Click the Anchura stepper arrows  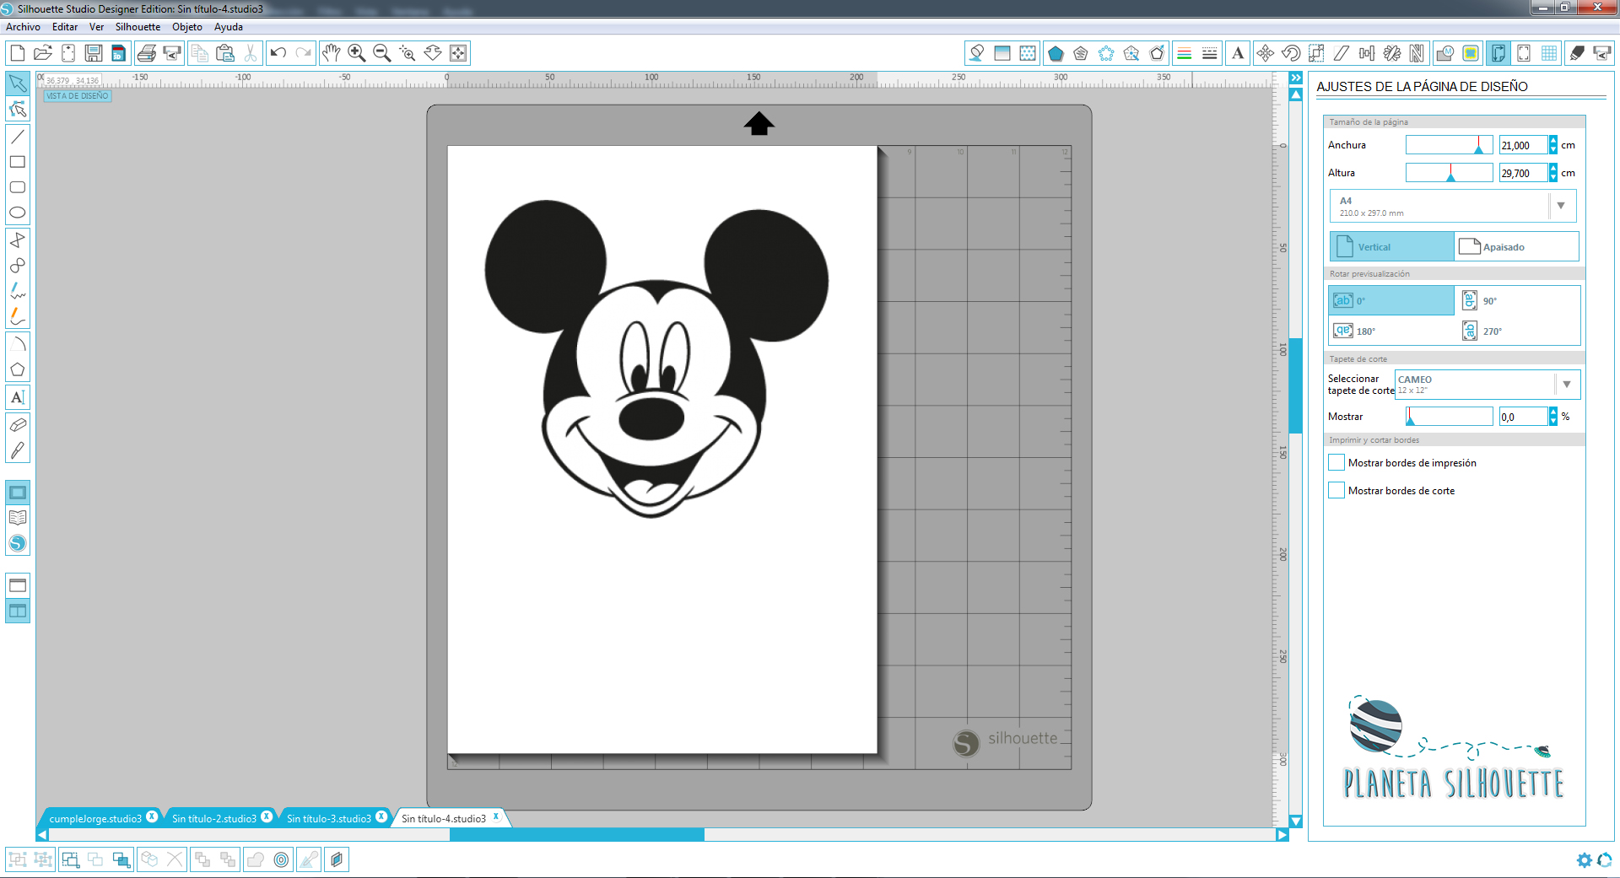tap(1552, 145)
